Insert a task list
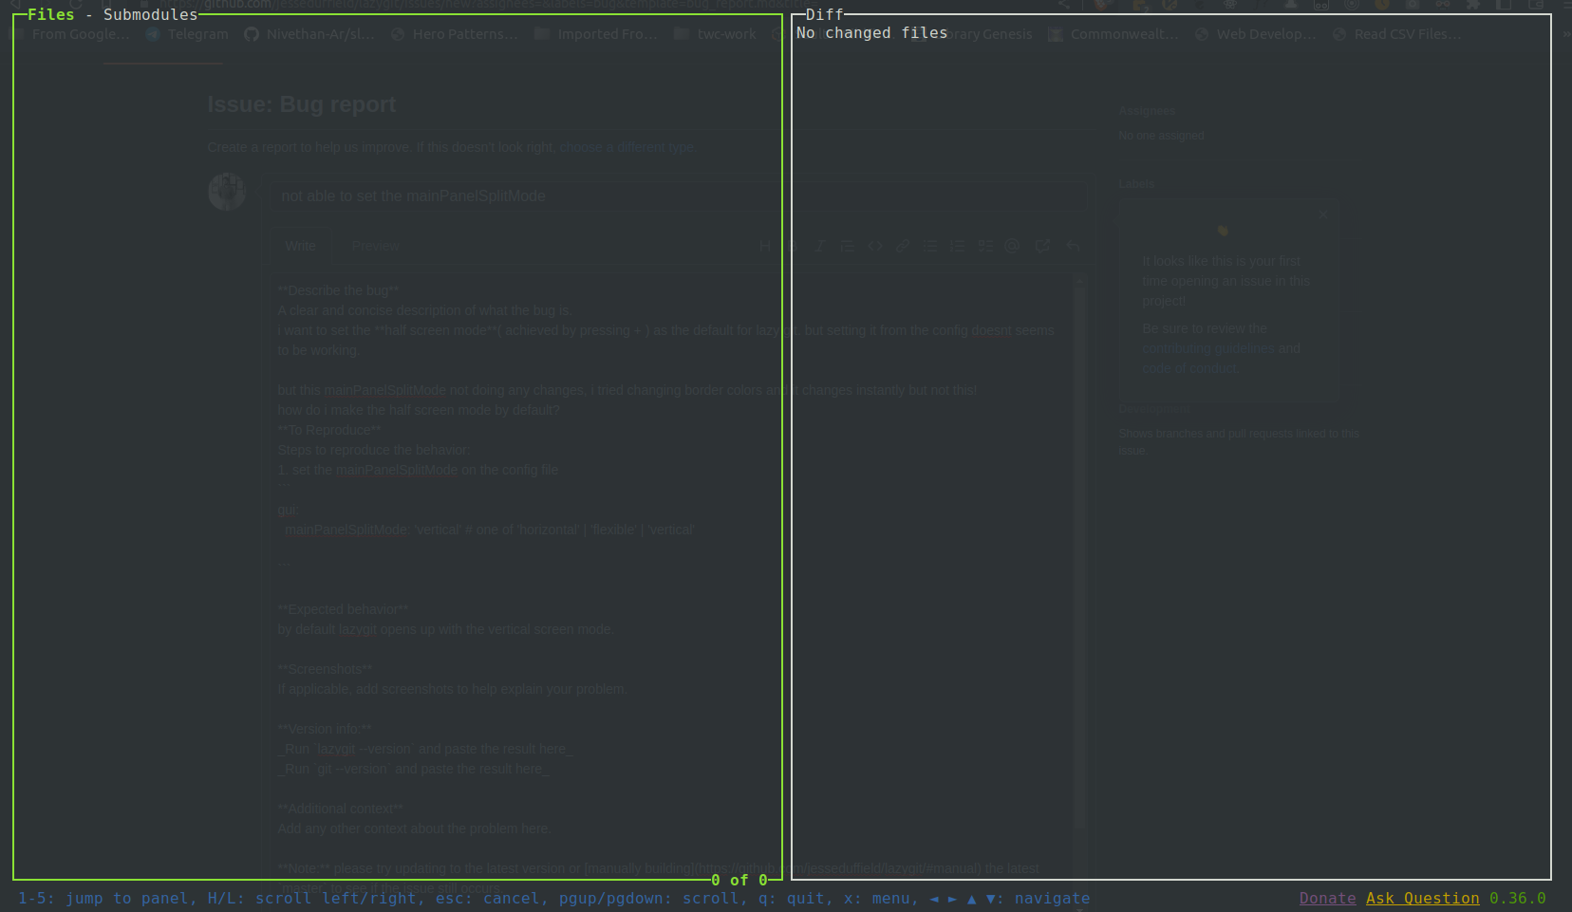Screen dimensions: 1572x912 pyautogui.click(x=985, y=246)
